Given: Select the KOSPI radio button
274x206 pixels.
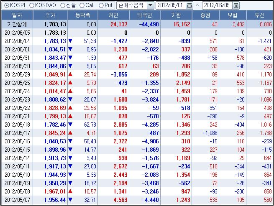Looking at the screenshot, I should coord(6,5).
